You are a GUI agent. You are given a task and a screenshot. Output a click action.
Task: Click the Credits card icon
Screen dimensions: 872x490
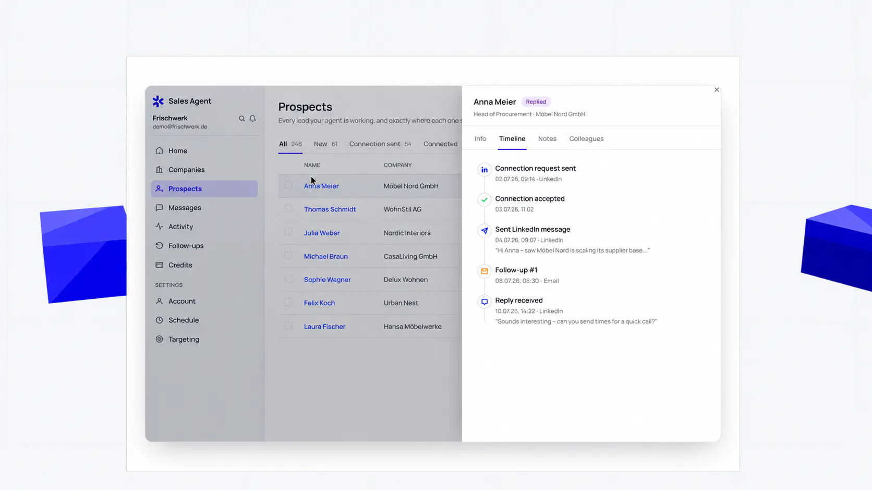pos(160,265)
